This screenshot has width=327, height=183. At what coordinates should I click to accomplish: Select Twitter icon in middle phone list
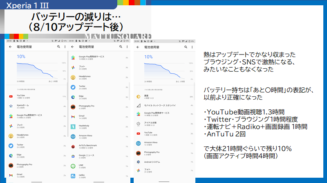click(73, 87)
